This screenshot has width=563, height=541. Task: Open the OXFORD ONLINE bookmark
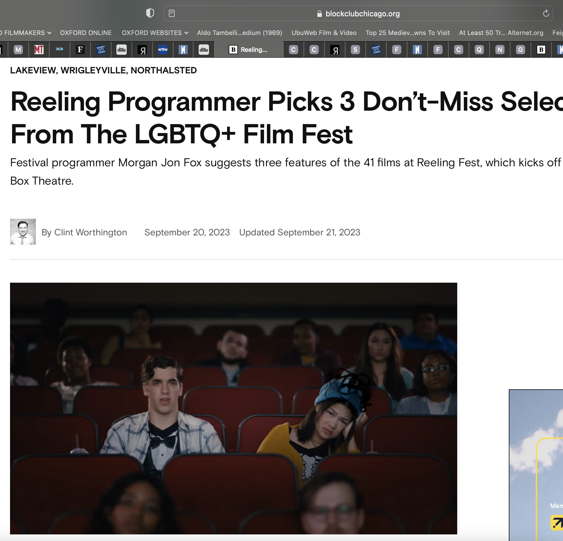point(86,33)
